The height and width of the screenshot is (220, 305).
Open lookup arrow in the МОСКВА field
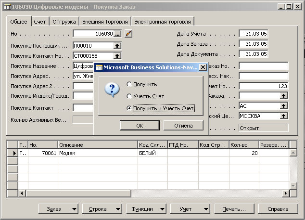tap(284, 116)
